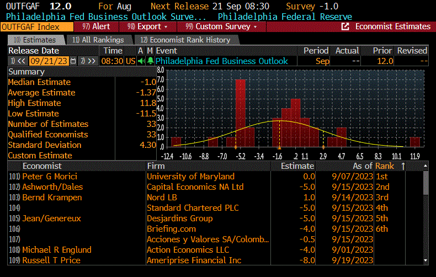Click the Period value Sep
Image resolution: width=436 pixels, height=277 pixels.
tap(322, 61)
